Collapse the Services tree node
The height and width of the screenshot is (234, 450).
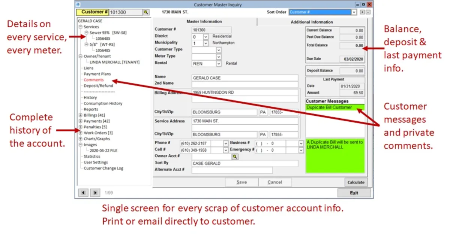[80, 27]
